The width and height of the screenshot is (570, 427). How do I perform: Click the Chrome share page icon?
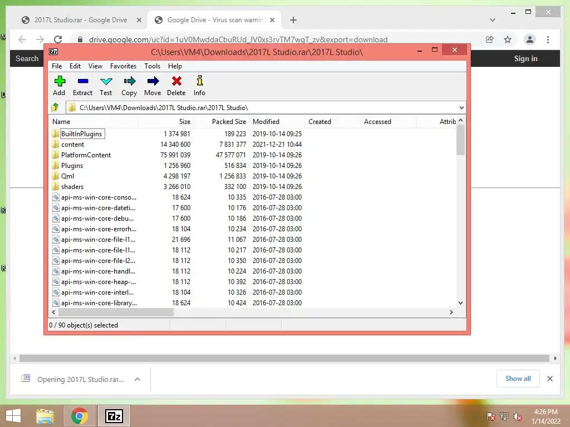click(490, 39)
